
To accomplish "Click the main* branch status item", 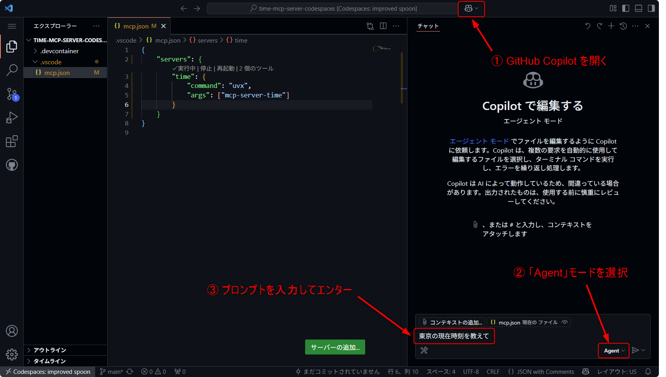I will [111, 371].
